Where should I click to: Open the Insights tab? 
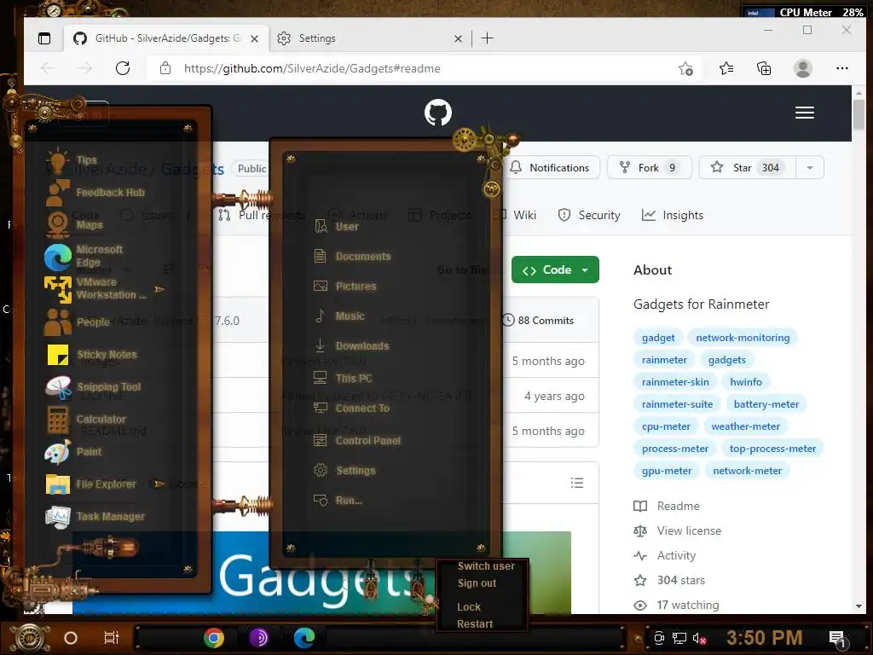click(x=673, y=215)
